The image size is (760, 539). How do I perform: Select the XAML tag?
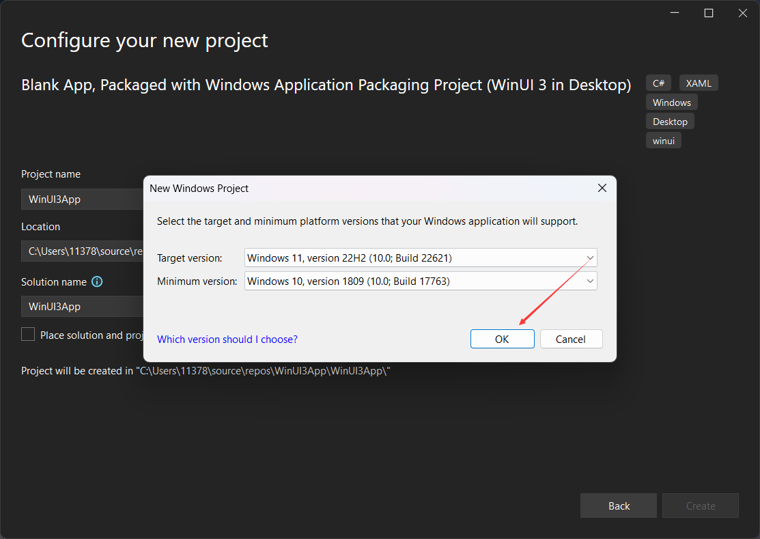pos(698,83)
